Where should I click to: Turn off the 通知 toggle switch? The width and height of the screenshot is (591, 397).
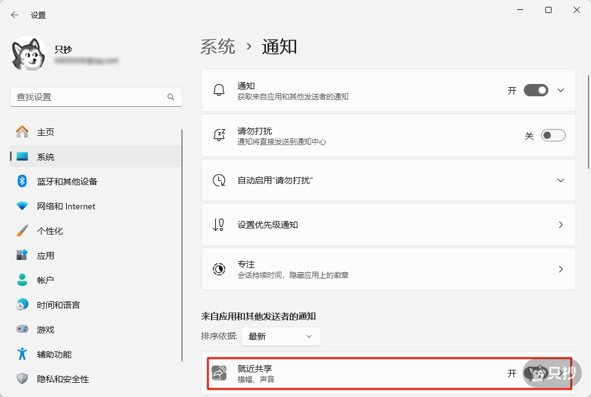point(535,90)
